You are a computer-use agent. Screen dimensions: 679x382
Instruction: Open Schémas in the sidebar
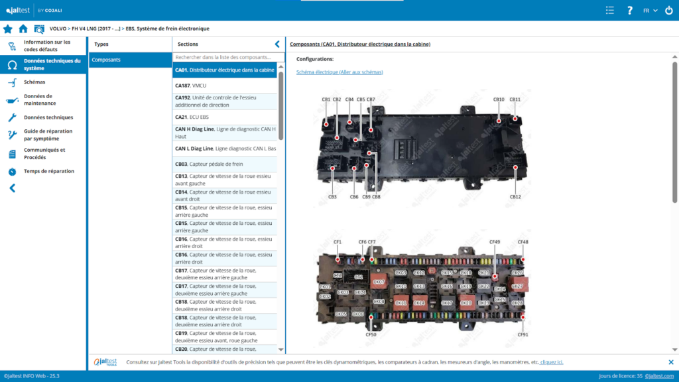point(34,82)
